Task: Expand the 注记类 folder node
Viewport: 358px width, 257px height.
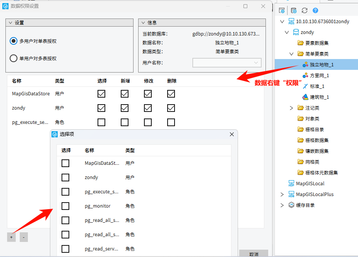Action: 291,108
